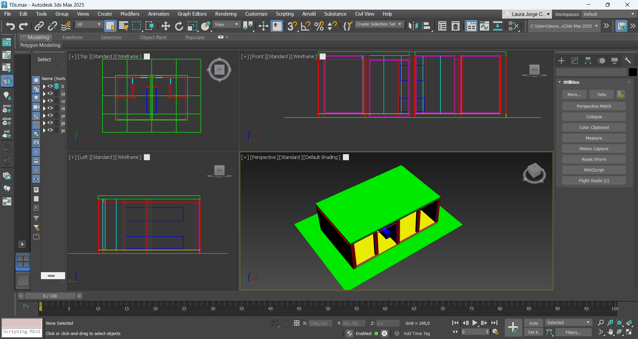Open the Scripting menu
The width and height of the screenshot is (638, 339).
(x=285, y=14)
